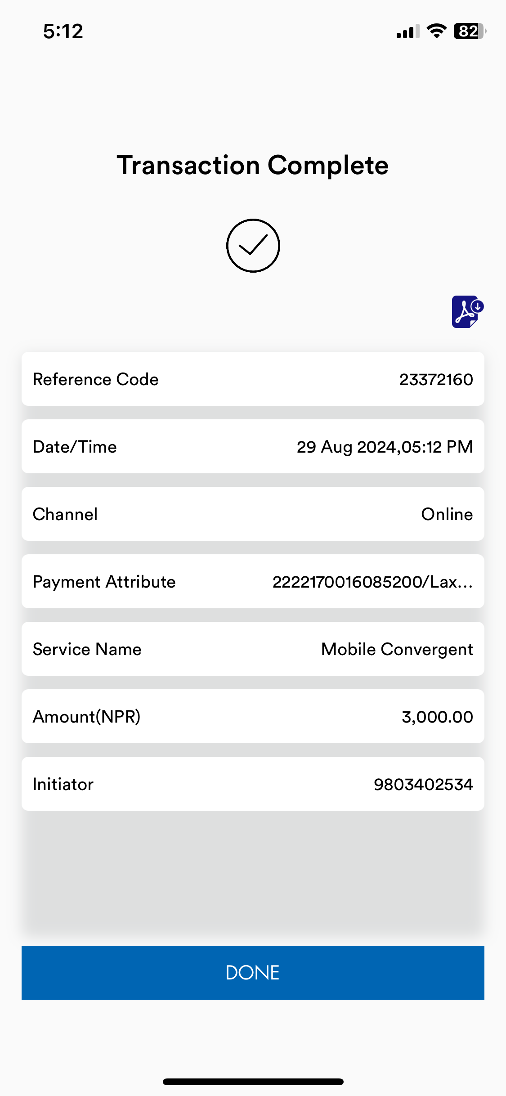Tap the Mobile Convergent service value

click(x=397, y=649)
